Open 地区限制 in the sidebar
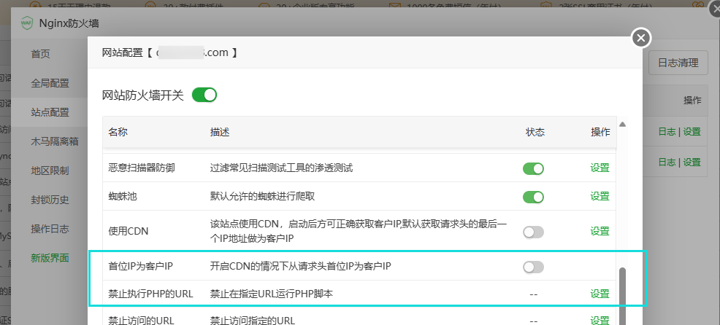The width and height of the screenshot is (720, 325). pyautogui.click(x=50, y=171)
